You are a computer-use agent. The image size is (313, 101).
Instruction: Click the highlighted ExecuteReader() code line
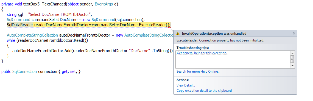(x=89, y=25)
